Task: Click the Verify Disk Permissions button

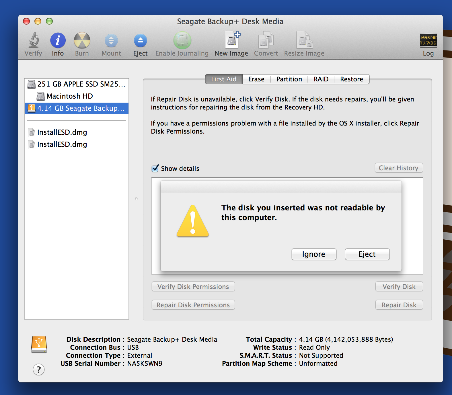Action: pyautogui.click(x=193, y=287)
